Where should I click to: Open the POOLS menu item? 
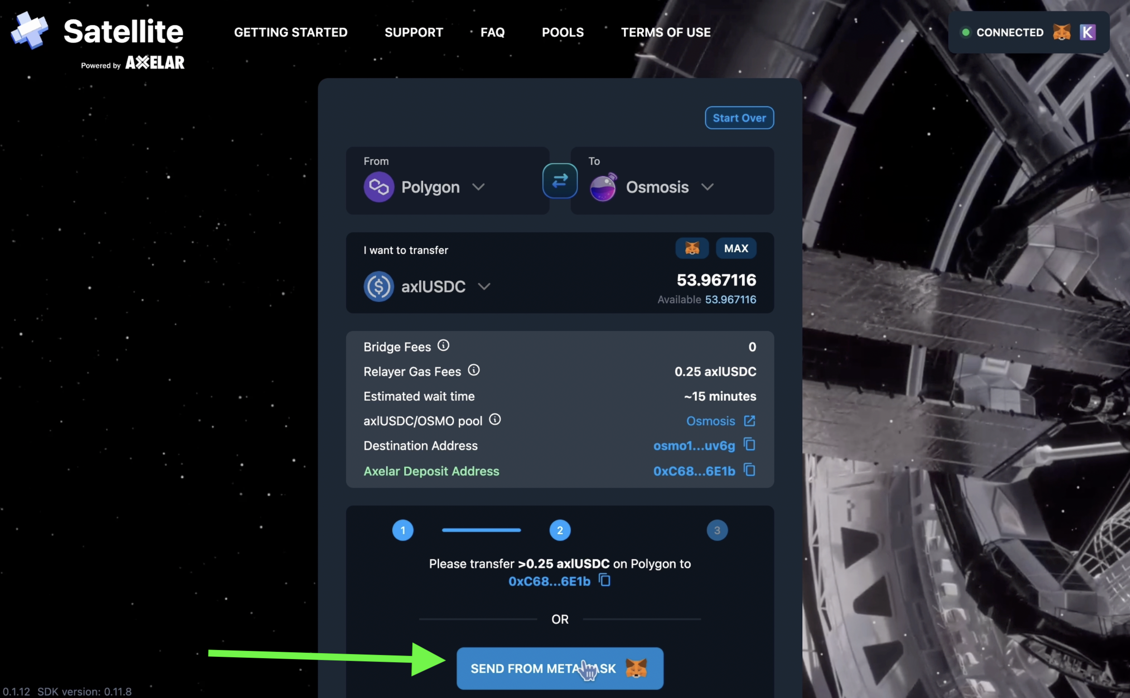[562, 32]
